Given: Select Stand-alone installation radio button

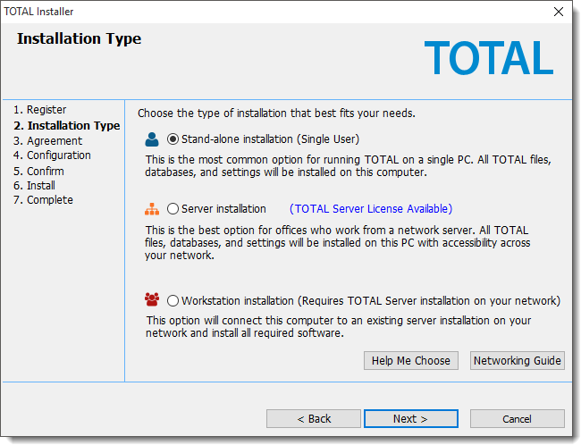Looking at the screenshot, I should (x=173, y=139).
